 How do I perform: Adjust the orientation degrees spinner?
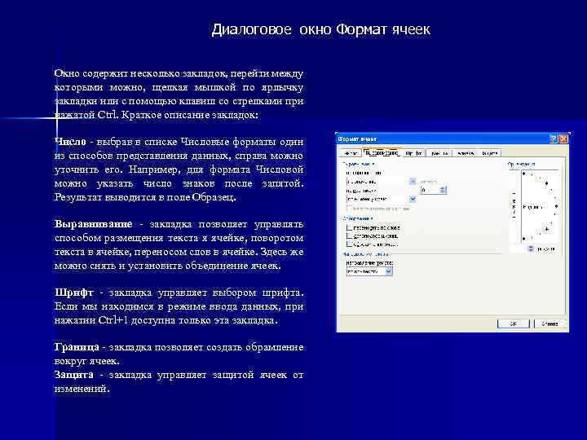click(531, 249)
